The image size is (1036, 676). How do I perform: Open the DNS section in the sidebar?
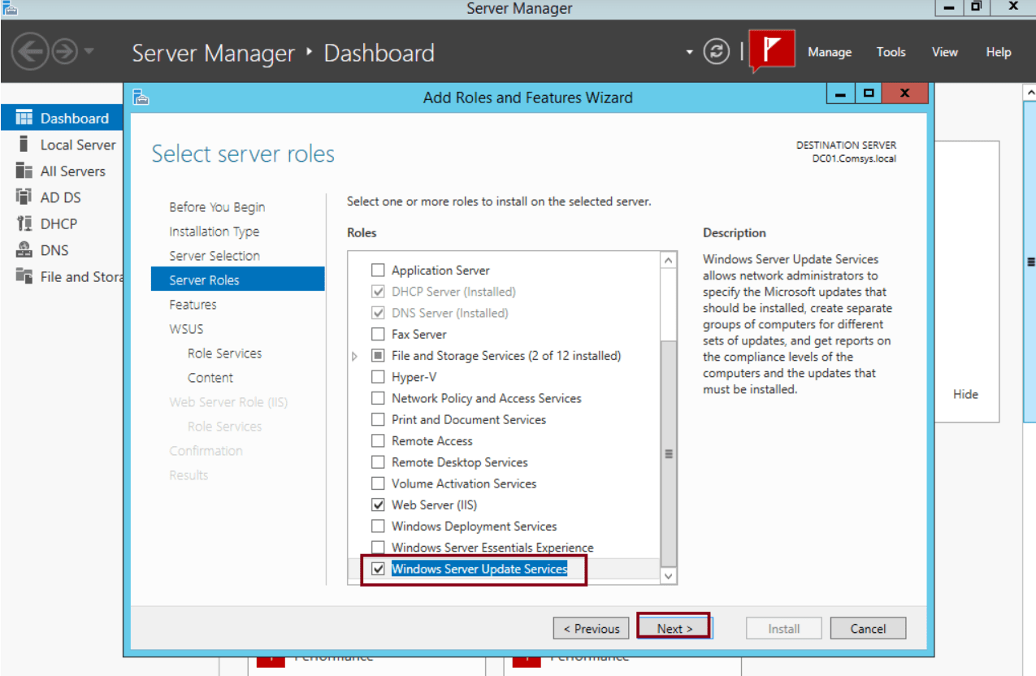tap(55, 249)
